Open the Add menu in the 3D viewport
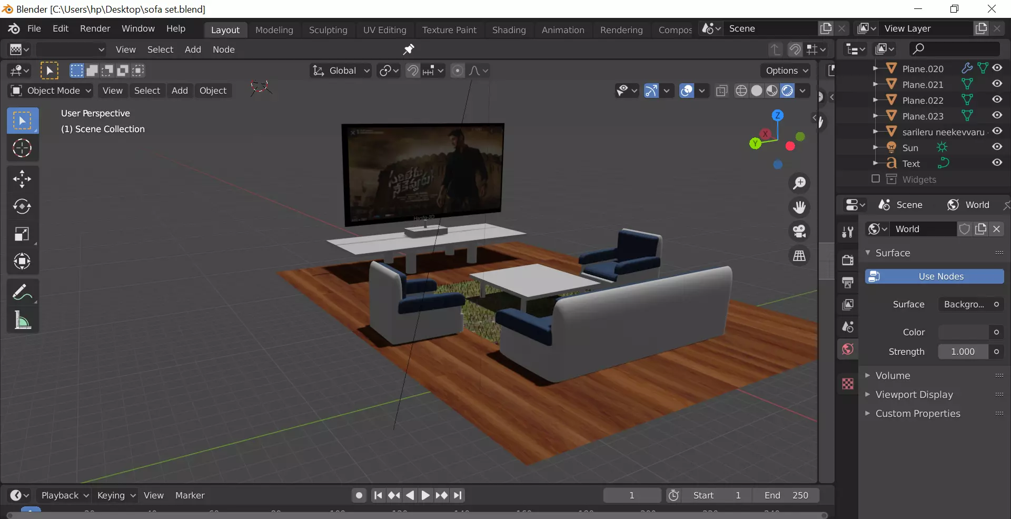The height and width of the screenshot is (519, 1011). (180, 91)
